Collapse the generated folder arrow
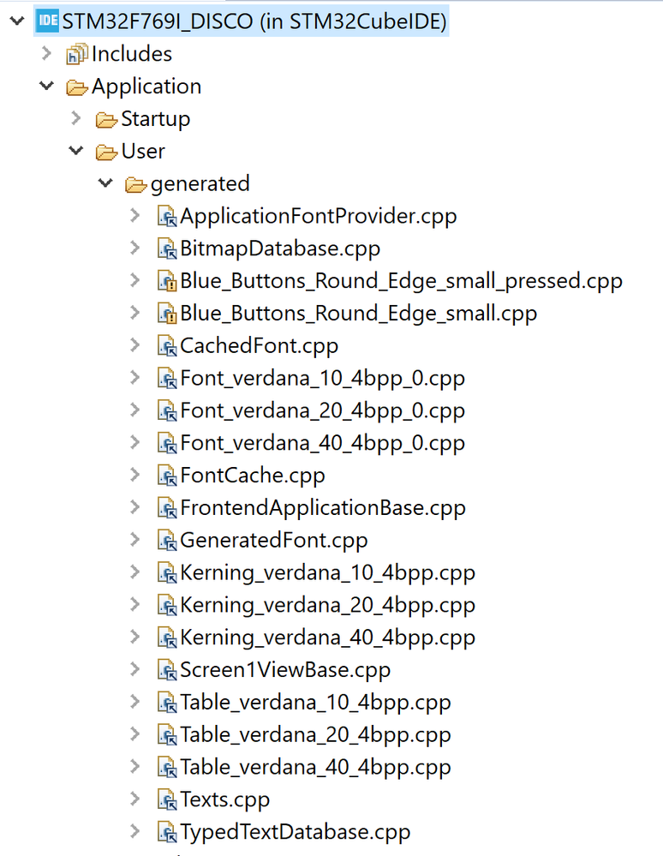 [105, 183]
